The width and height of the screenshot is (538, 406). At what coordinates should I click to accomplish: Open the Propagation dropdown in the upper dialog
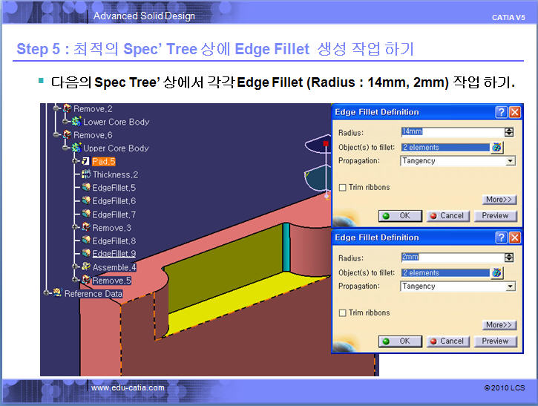[x=511, y=161]
